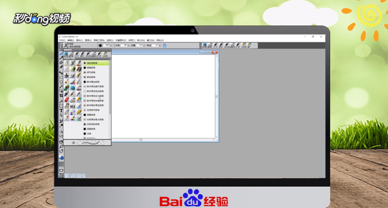The height and width of the screenshot is (208, 388).
Task: Toggle the blue lock icon in property bar
Action: 165,45
